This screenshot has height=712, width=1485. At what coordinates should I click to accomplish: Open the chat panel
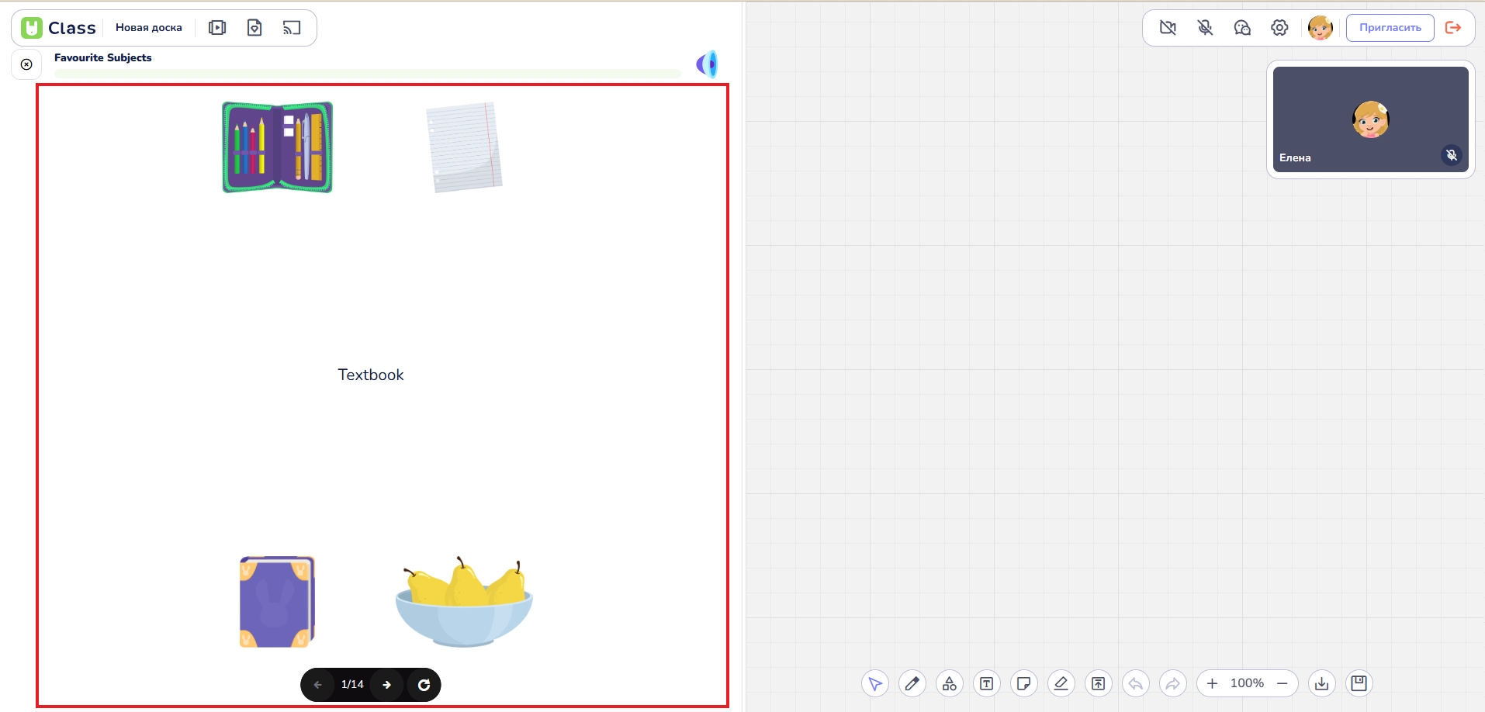[x=1242, y=28]
